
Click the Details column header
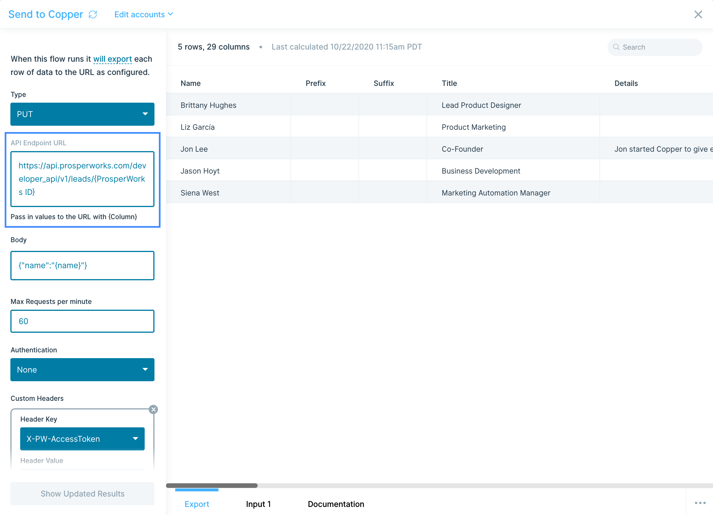(x=626, y=83)
